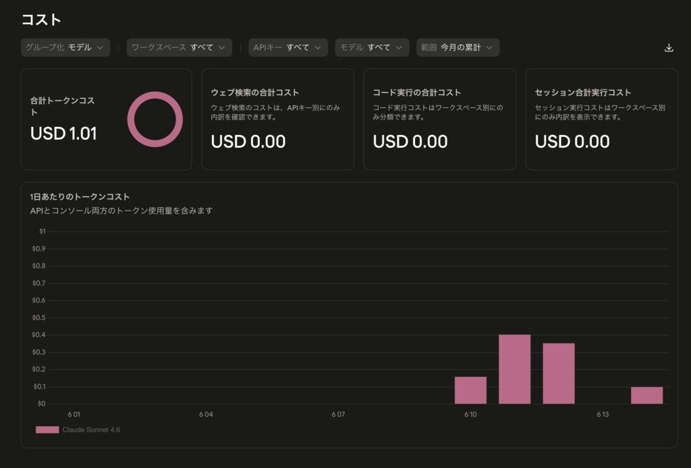691x468 pixels.
Task: Download the cost report via export icon
Action: [669, 48]
